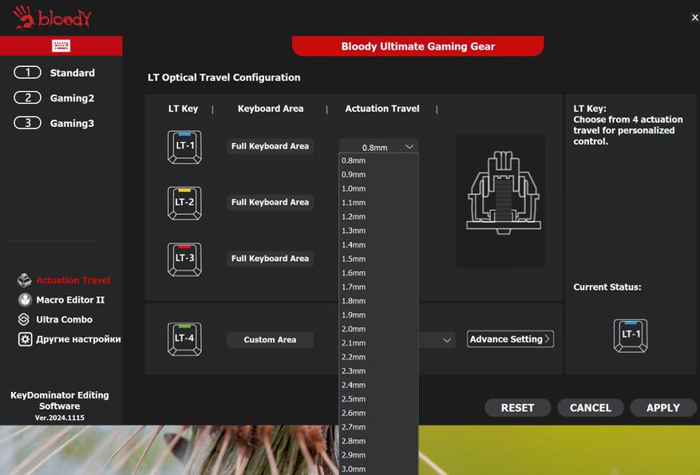Click the CANCEL button
Screen dimensions: 700x475
[x=590, y=408]
